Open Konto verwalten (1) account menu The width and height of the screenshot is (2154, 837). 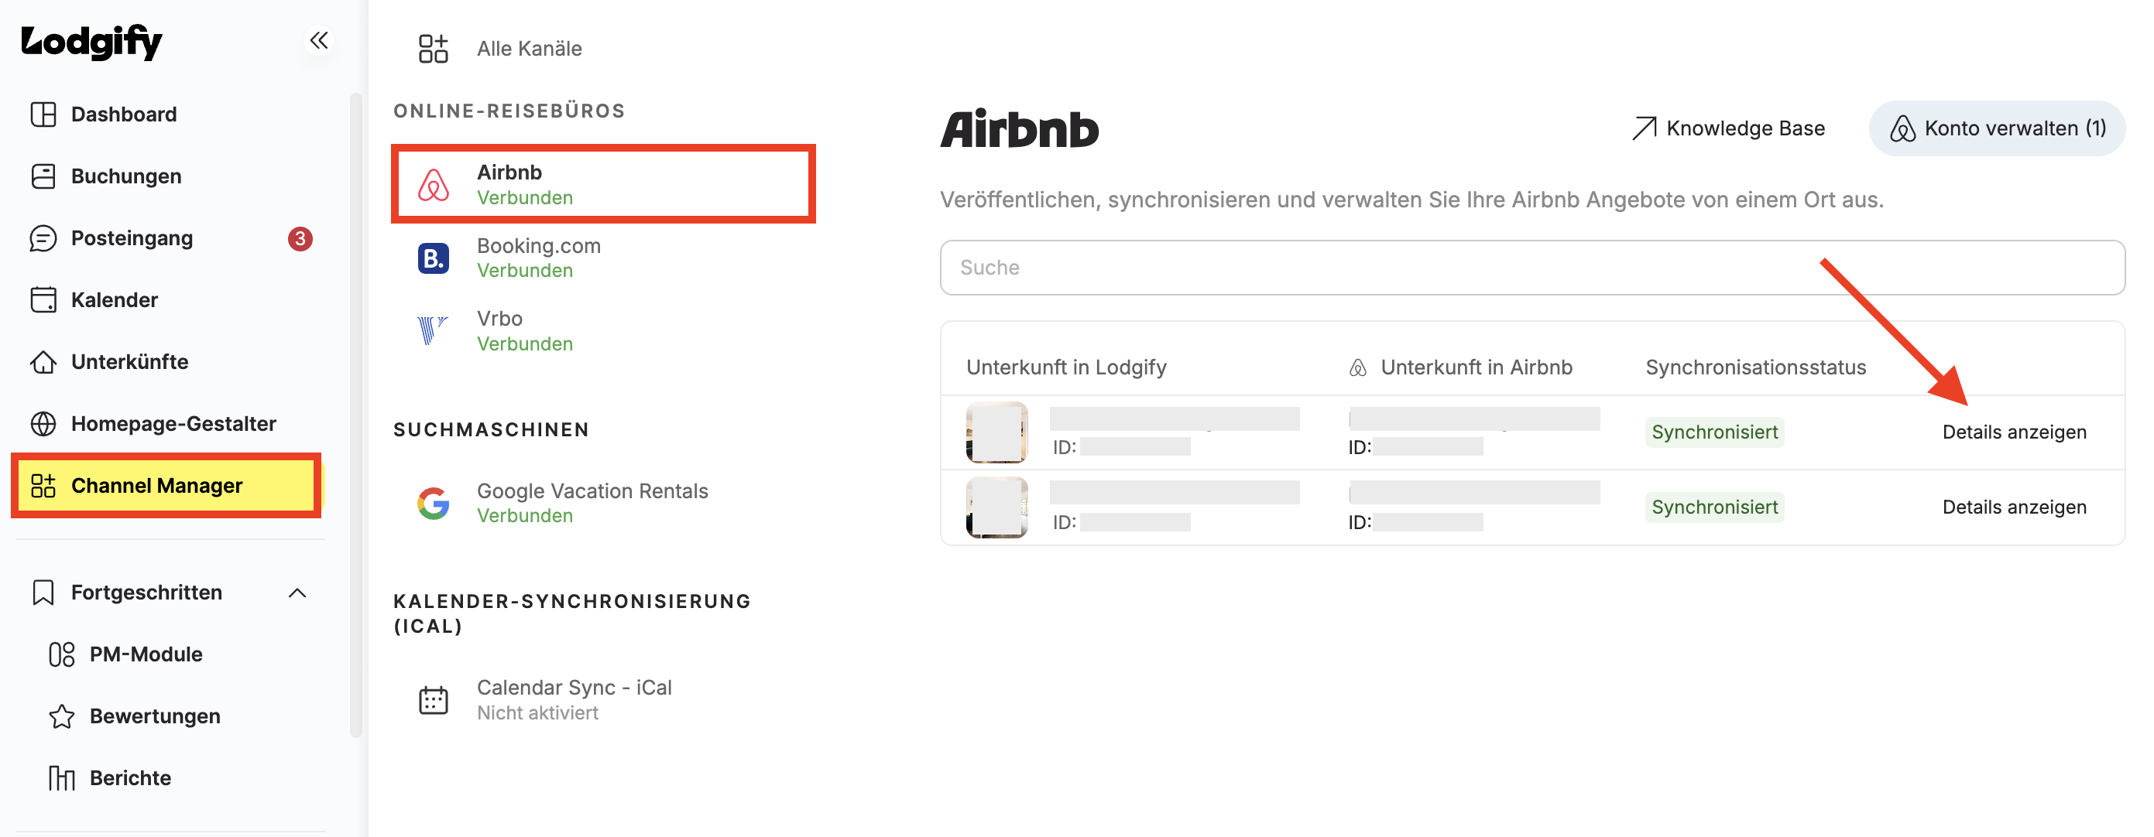(1997, 128)
